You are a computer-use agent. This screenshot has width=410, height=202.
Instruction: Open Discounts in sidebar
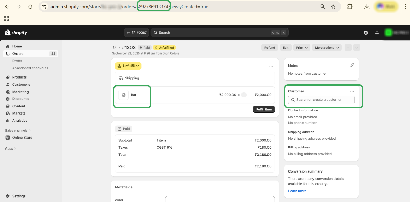[x=20, y=99]
